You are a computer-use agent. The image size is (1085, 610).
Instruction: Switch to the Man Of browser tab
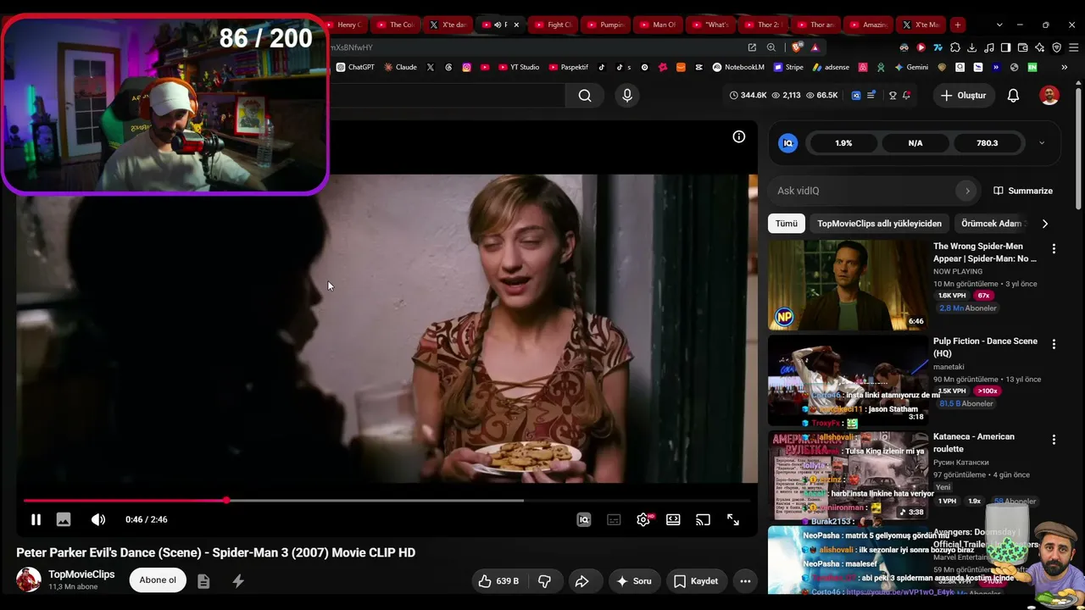click(x=659, y=25)
